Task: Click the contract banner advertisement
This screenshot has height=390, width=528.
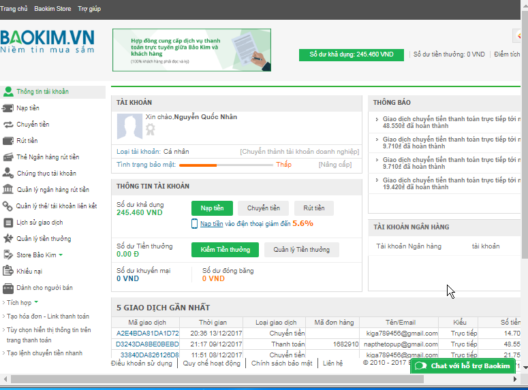Action: [191, 50]
